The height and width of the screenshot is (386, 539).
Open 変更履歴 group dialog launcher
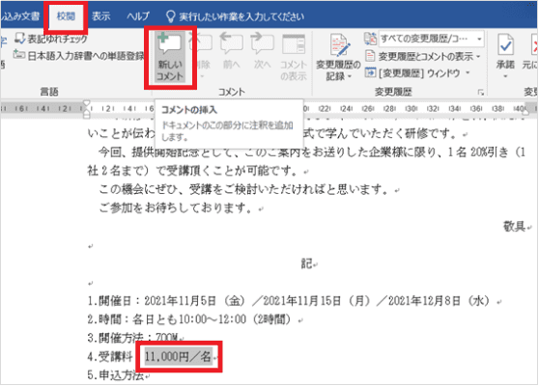[x=481, y=92]
